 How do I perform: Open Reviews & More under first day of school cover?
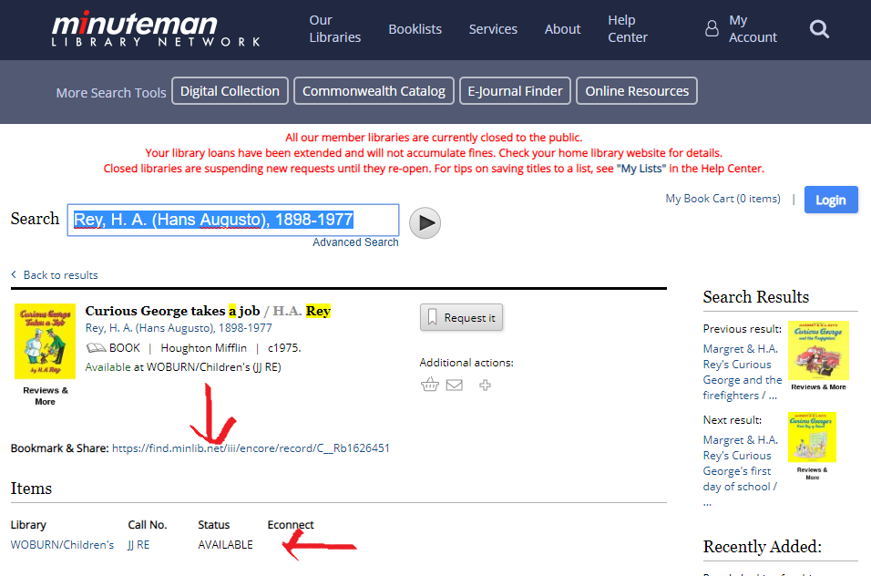pyautogui.click(x=812, y=473)
